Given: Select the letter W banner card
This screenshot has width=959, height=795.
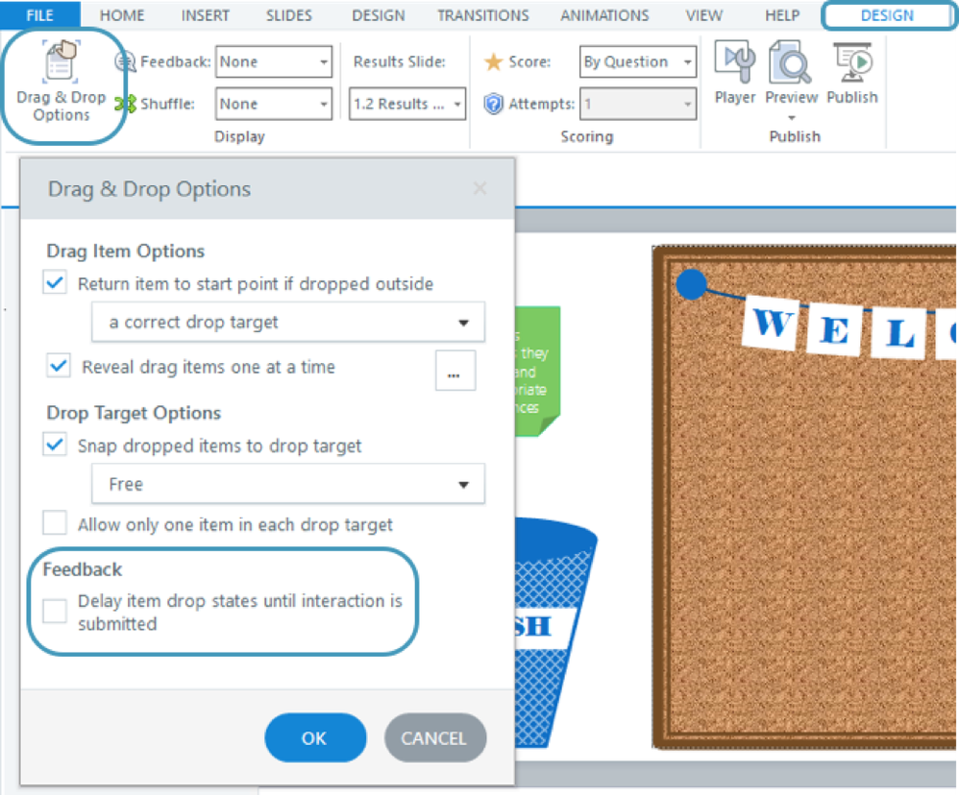Looking at the screenshot, I should (772, 322).
